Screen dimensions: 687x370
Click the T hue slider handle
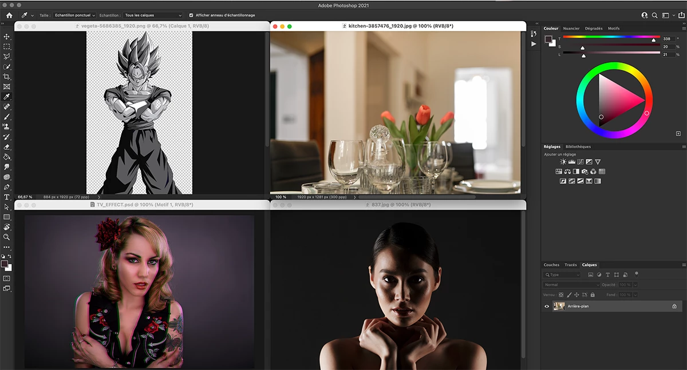click(654, 41)
